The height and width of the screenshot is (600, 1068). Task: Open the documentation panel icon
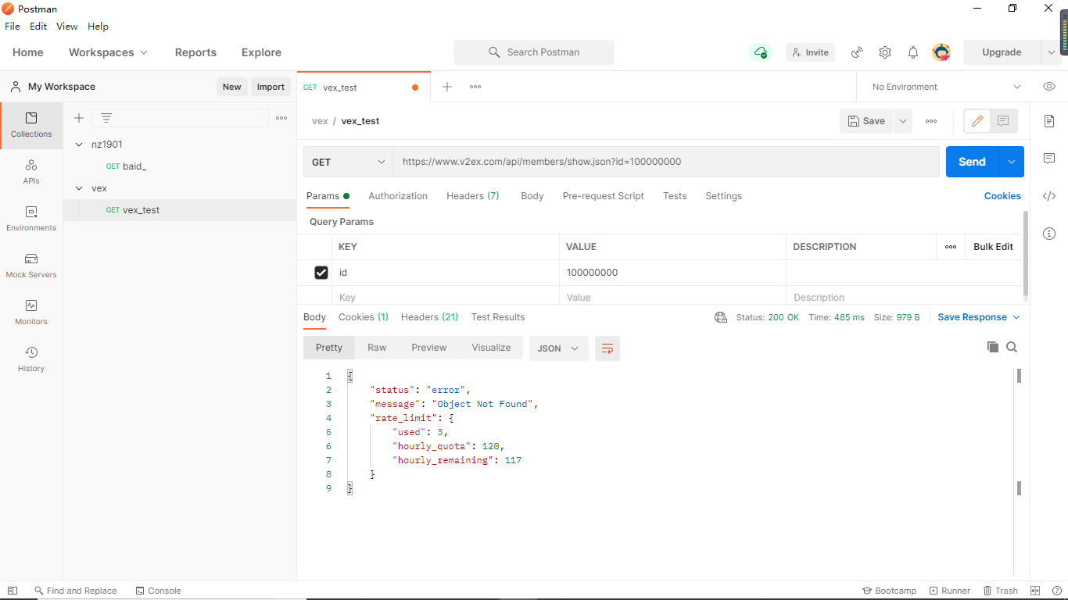(x=1049, y=121)
